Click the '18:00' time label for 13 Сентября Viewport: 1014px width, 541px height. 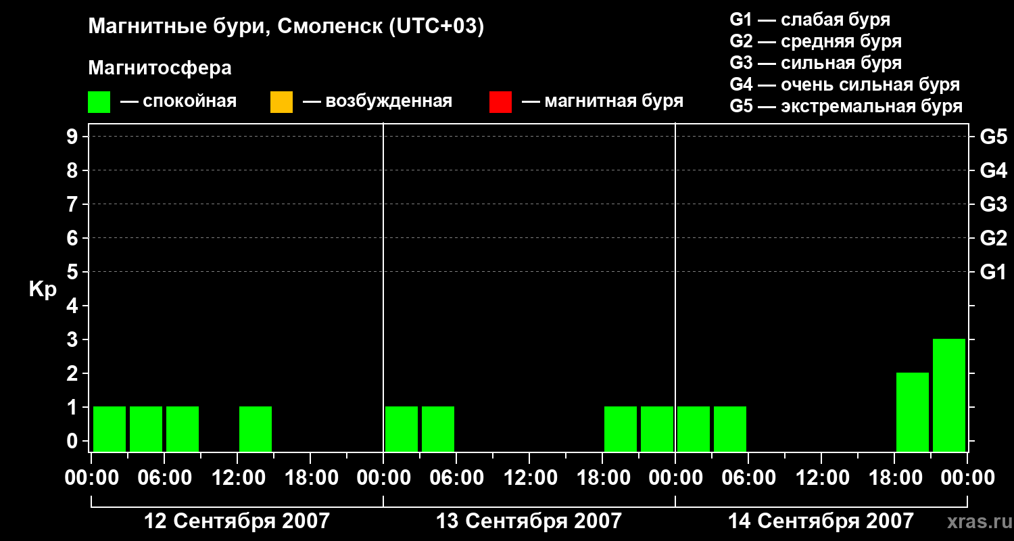[x=602, y=478]
